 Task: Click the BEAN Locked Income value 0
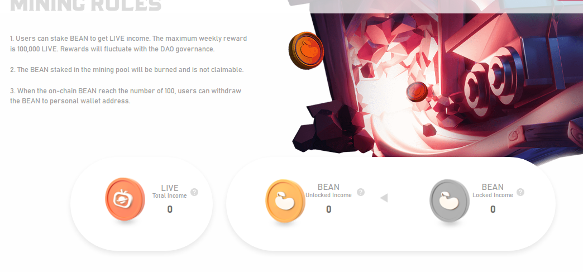493,209
